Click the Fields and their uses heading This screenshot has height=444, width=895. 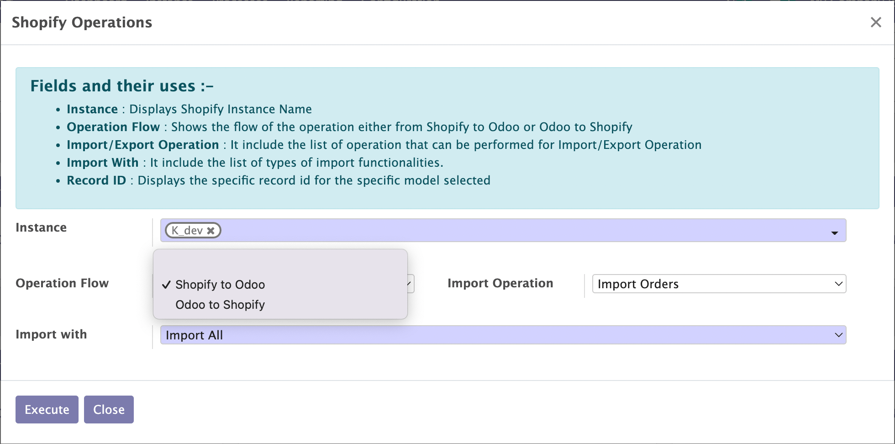coord(121,86)
